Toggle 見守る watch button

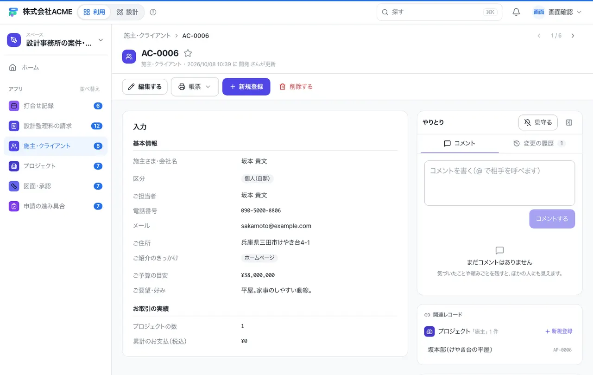tap(538, 122)
